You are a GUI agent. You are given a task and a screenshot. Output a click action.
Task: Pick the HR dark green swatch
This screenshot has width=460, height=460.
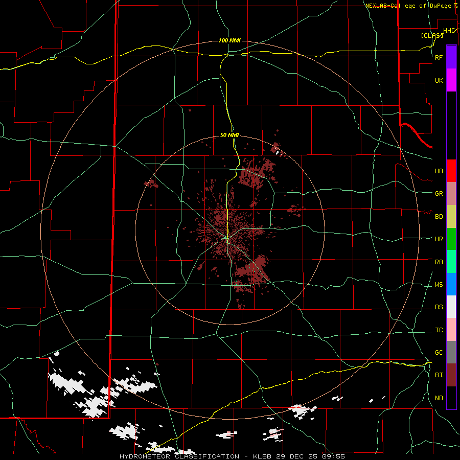point(451,239)
